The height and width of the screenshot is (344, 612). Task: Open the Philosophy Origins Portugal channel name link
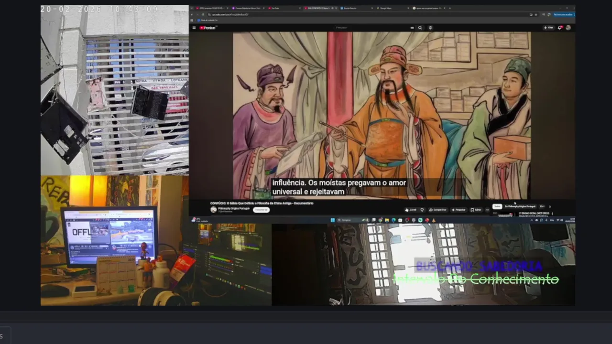(234, 208)
